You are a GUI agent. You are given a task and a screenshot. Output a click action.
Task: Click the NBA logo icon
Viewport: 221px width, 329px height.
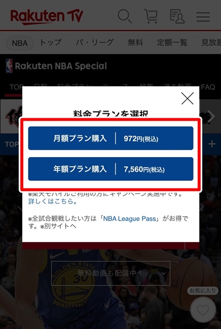(x=9, y=66)
